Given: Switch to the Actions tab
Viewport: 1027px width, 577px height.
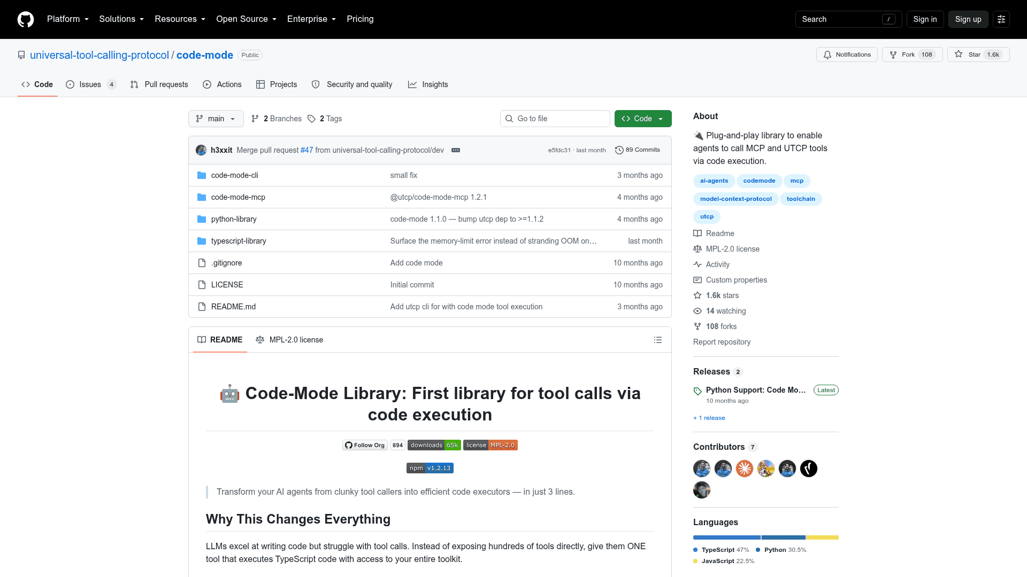Looking at the screenshot, I should [222, 84].
